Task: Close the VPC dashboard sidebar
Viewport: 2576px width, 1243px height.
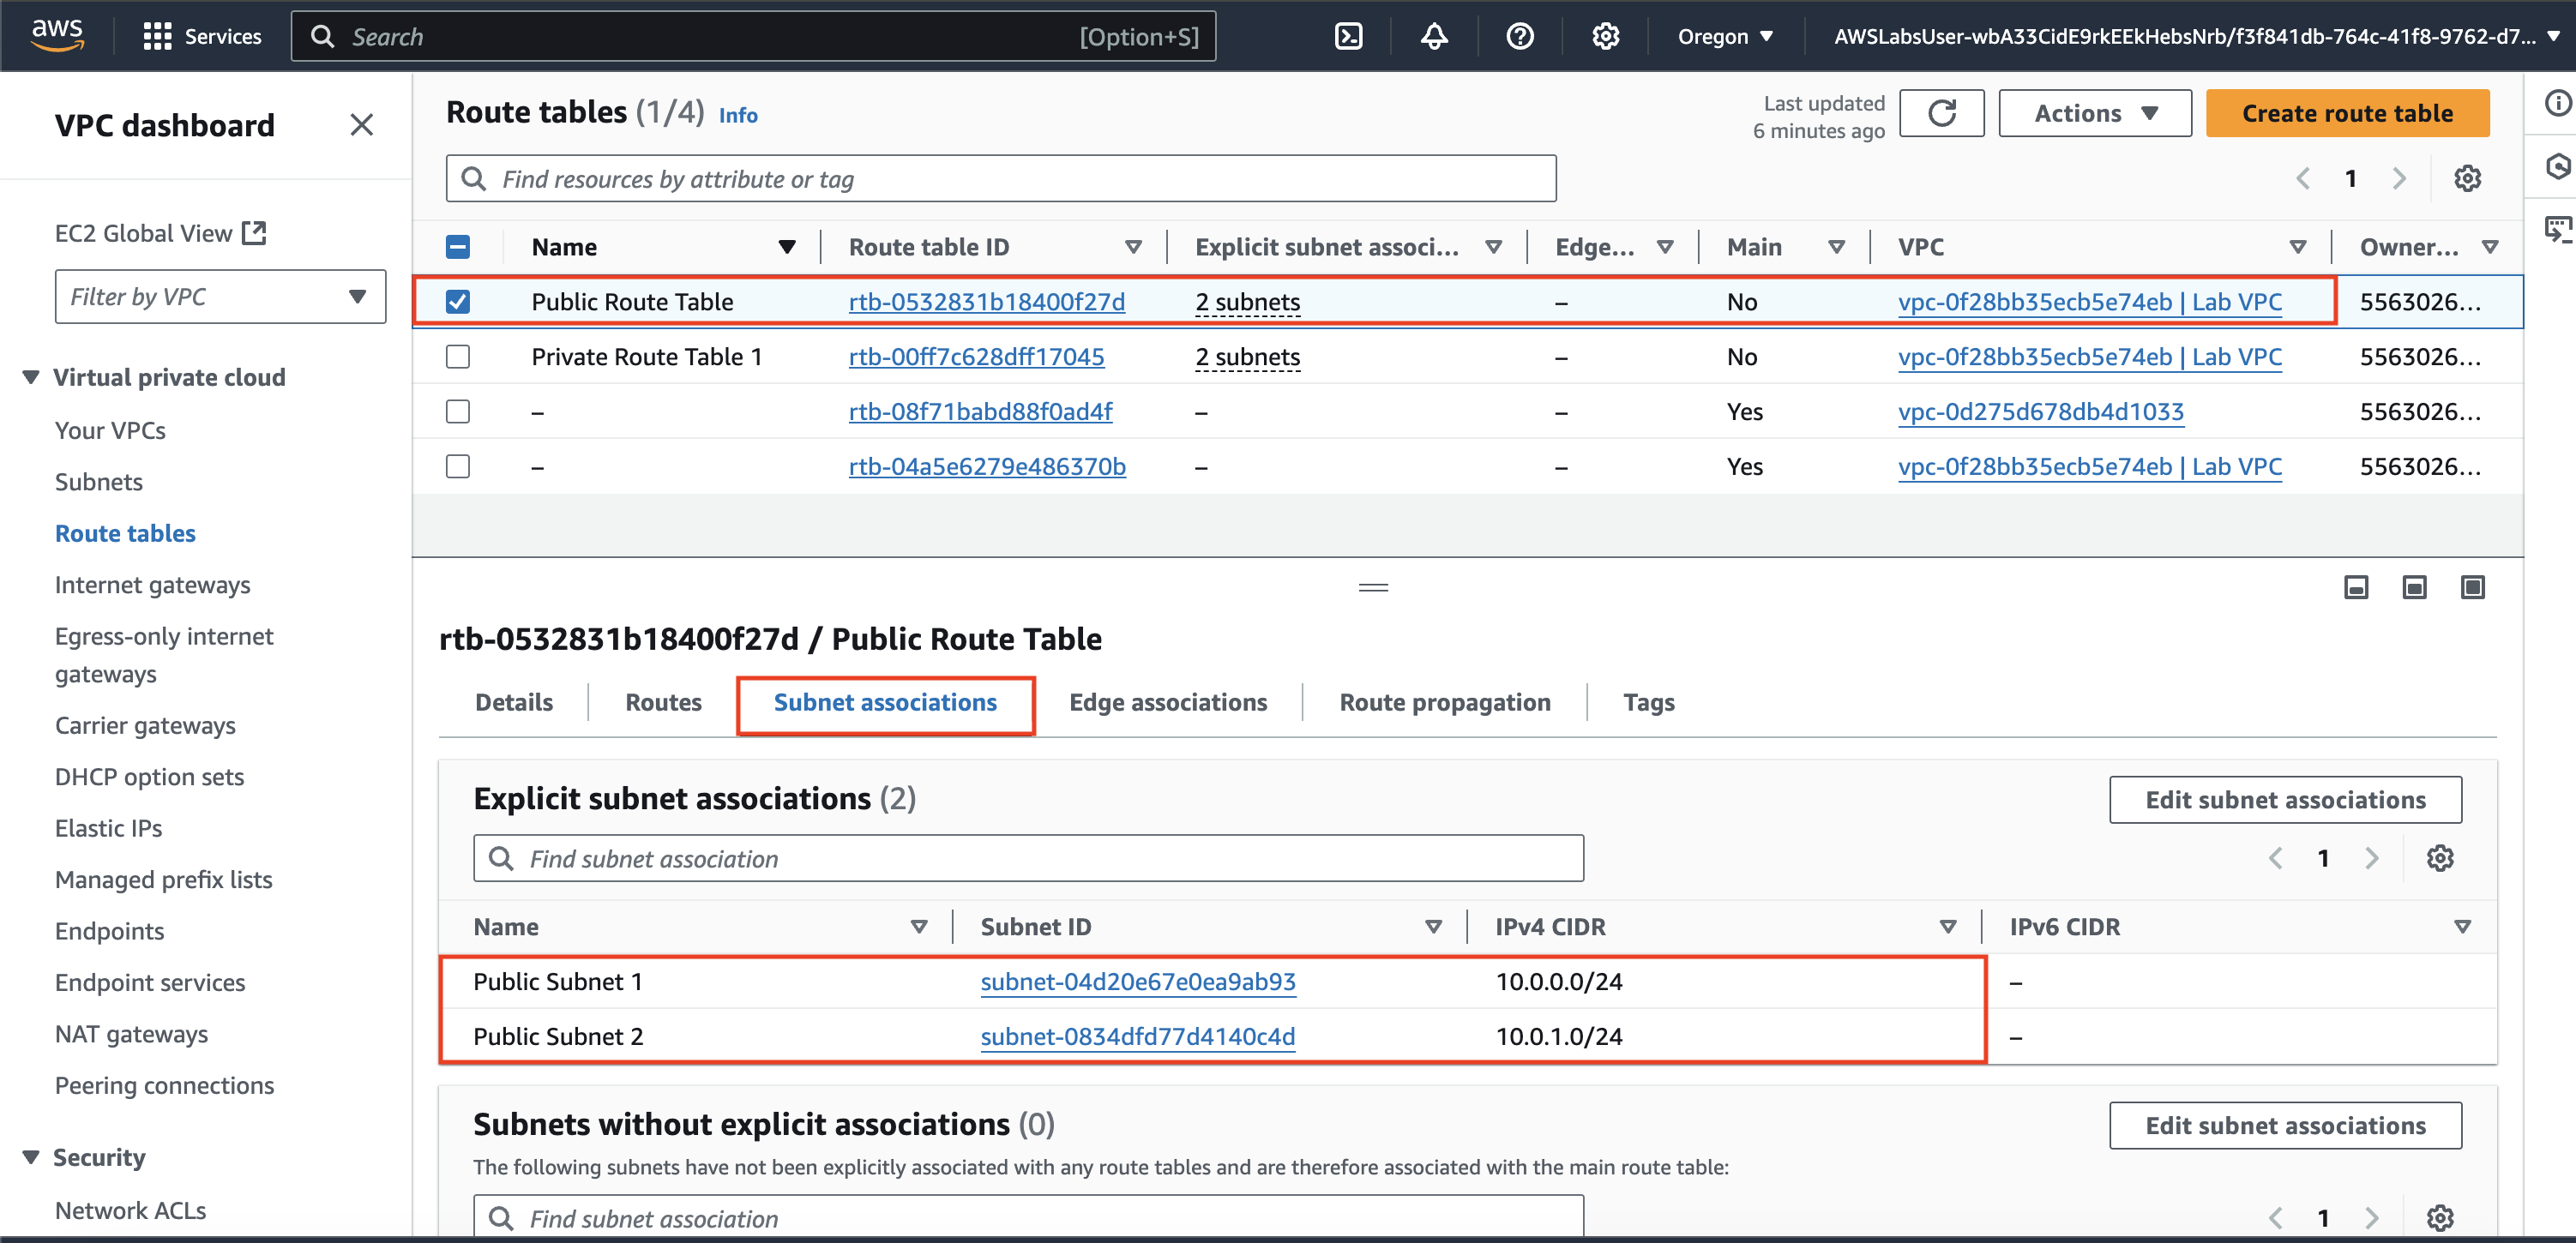Action: [x=361, y=125]
